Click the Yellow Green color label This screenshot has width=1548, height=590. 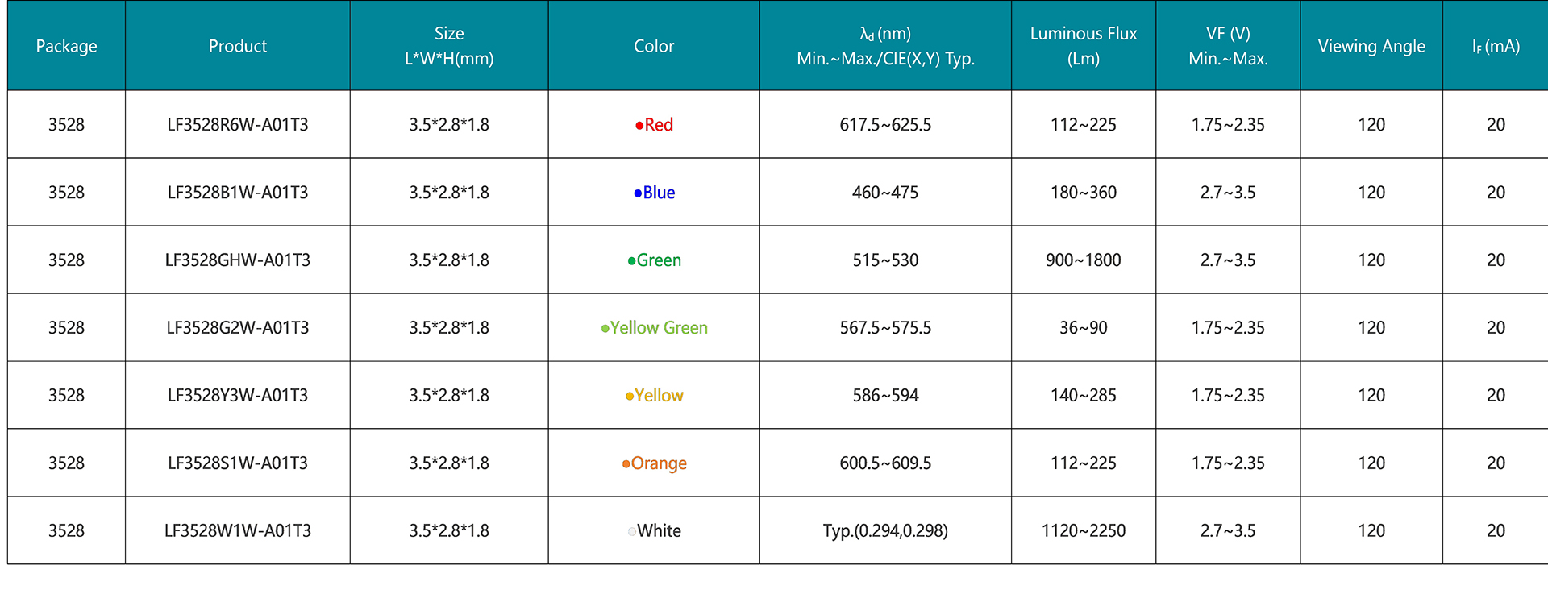[x=659, y=328]
